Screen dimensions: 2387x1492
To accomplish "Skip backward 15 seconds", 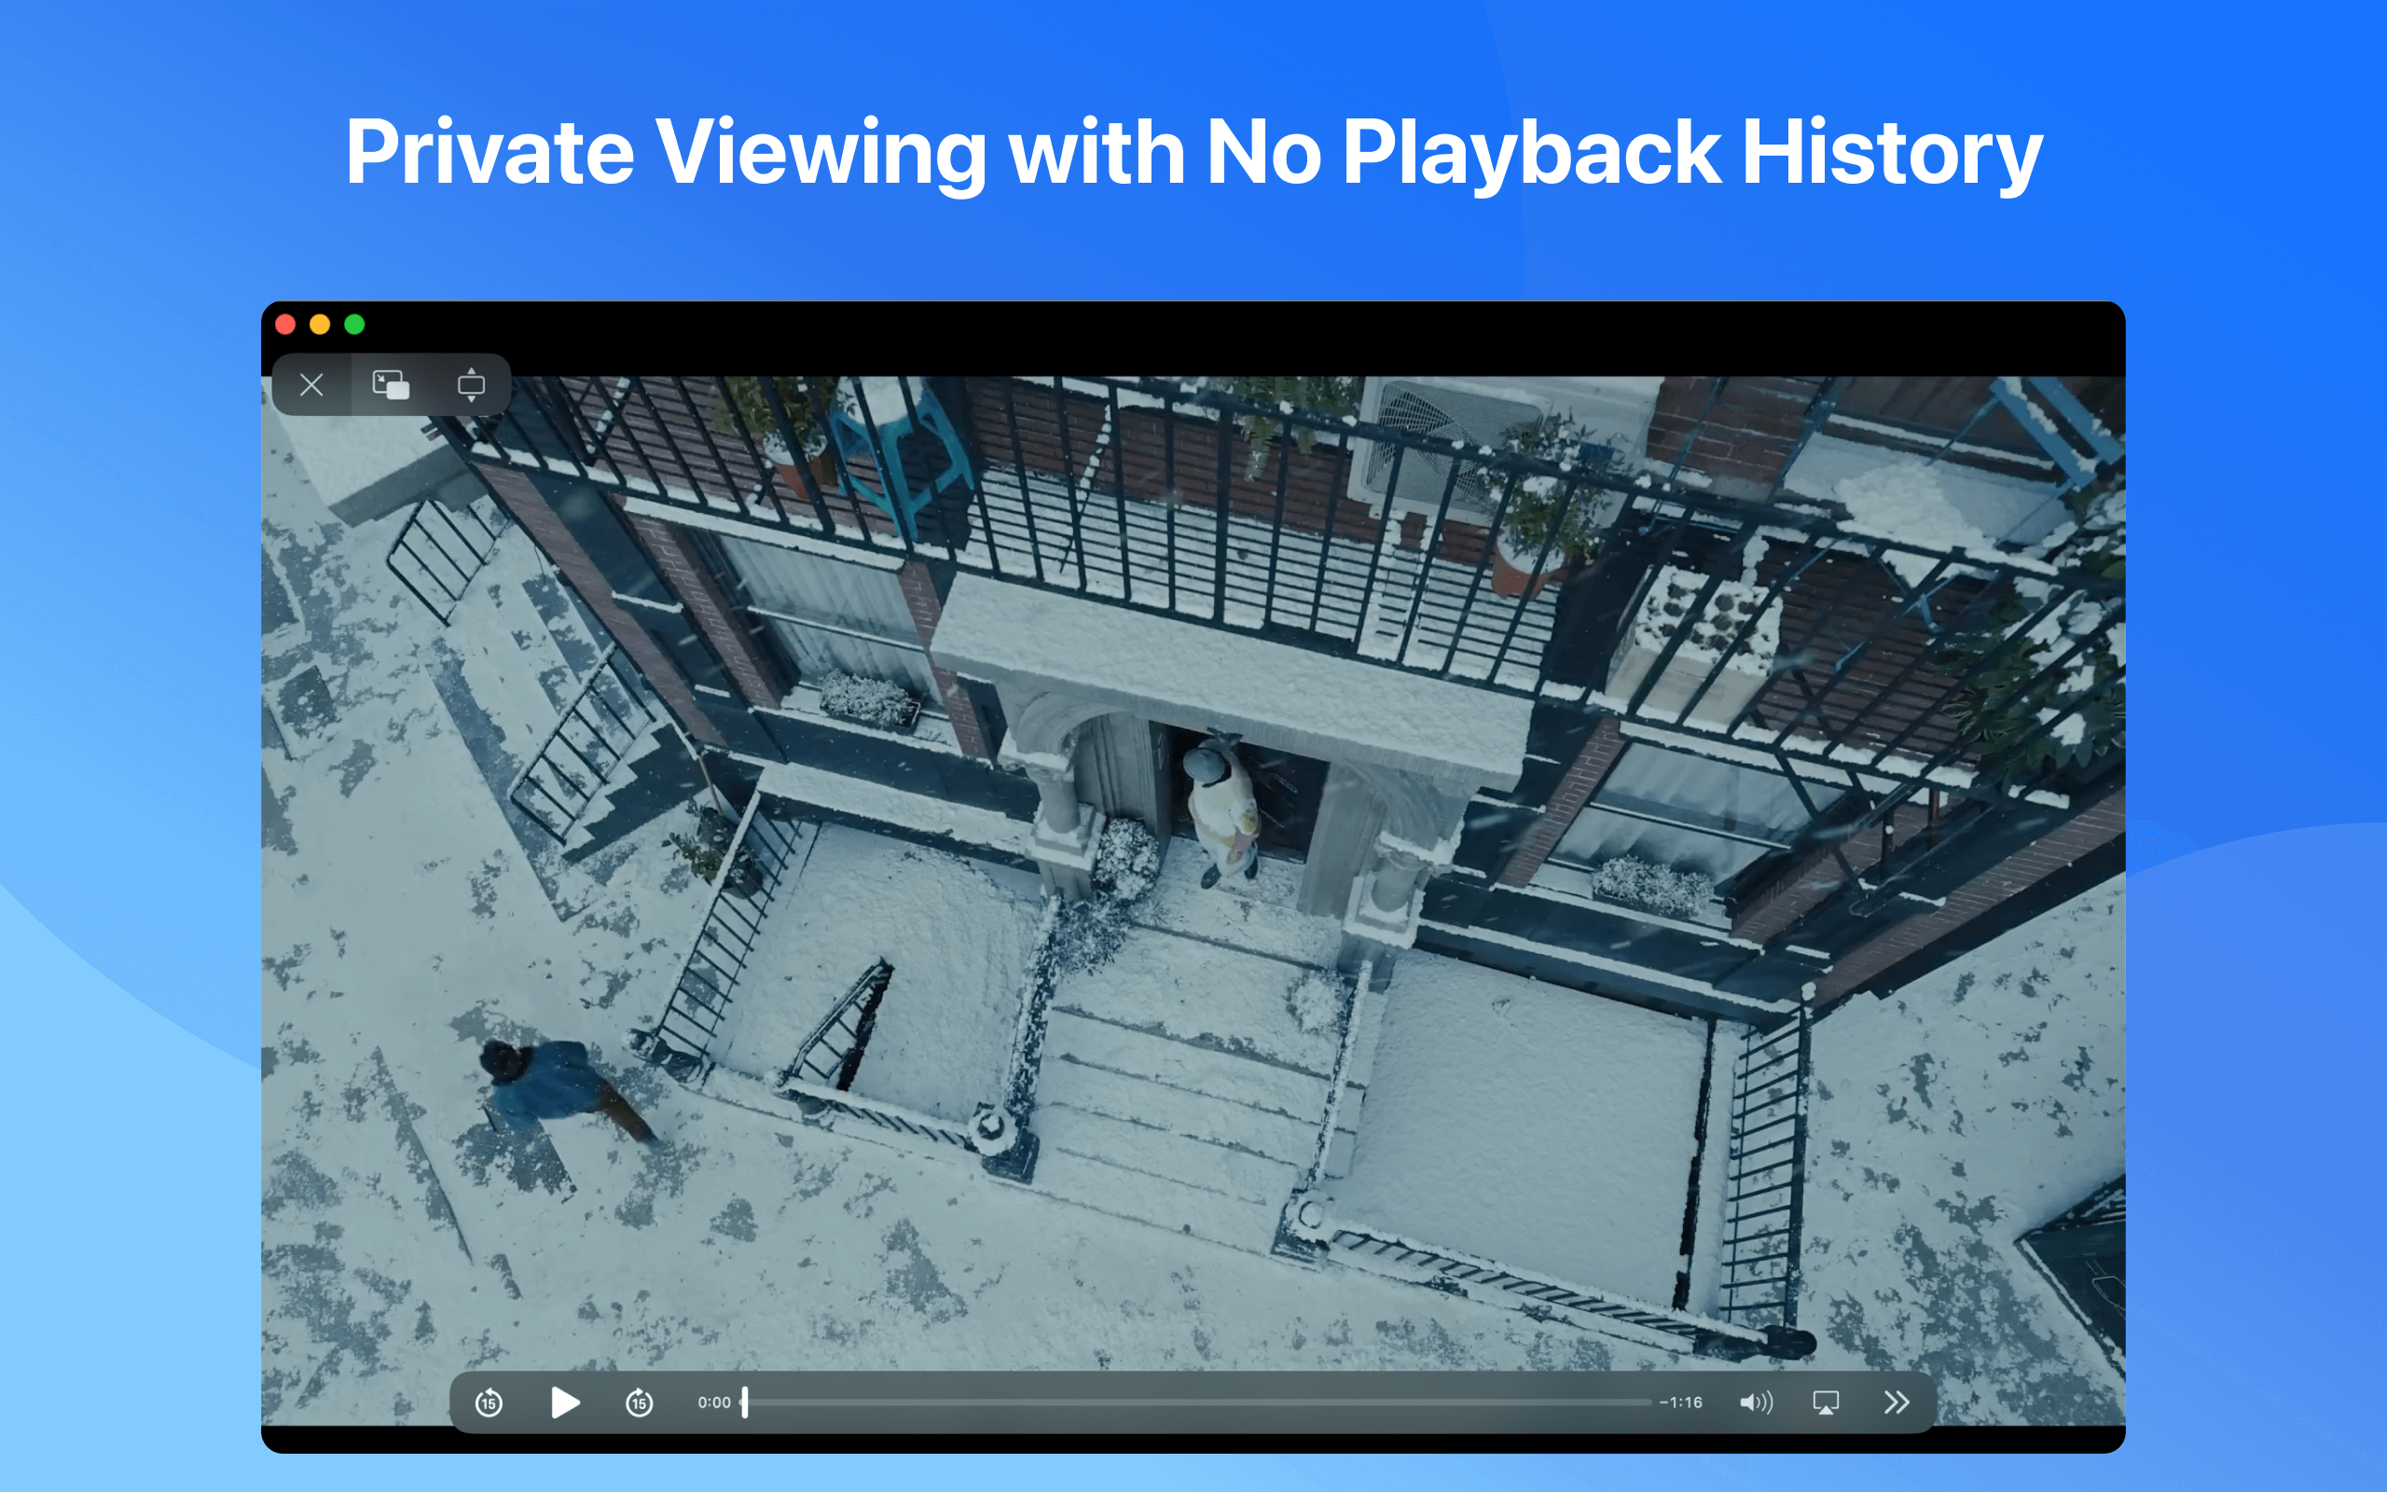I will (490, 1402).
